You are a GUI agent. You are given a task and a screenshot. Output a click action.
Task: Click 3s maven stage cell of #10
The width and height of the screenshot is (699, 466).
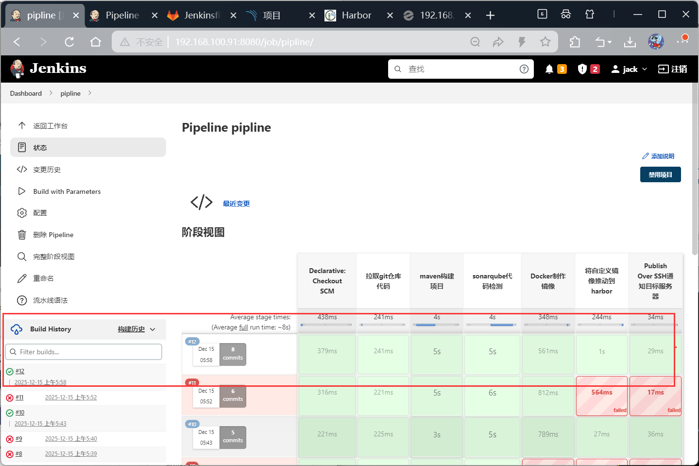[437, 436]
